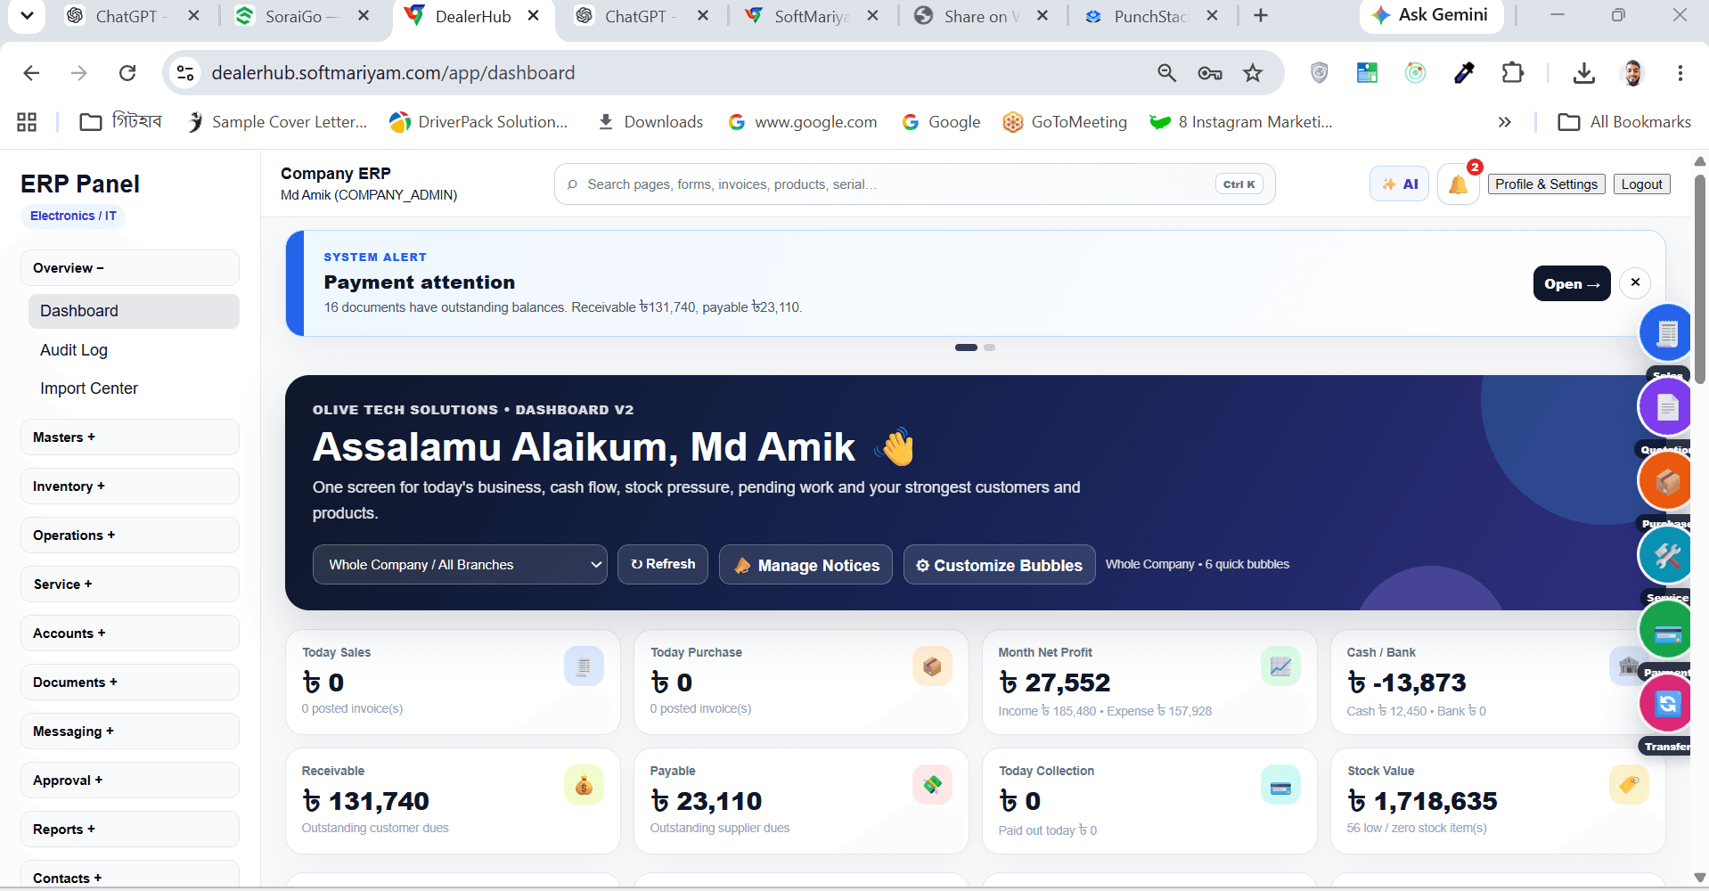Open the Sales quick bubble
The width and height of the screenshot is (1709, 891).
[1665, 333]
